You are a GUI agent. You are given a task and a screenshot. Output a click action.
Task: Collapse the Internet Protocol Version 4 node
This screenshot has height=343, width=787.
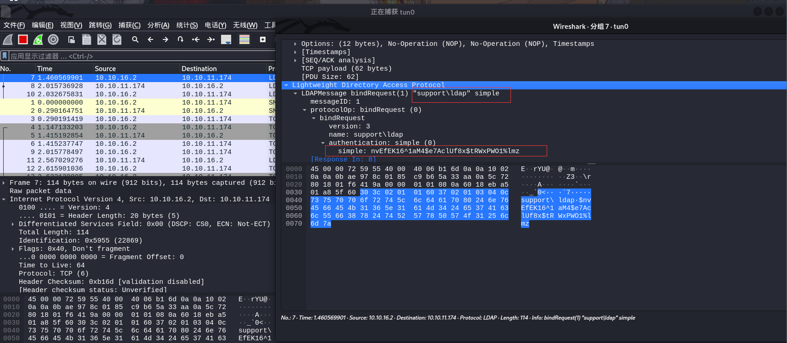(4, 199)
